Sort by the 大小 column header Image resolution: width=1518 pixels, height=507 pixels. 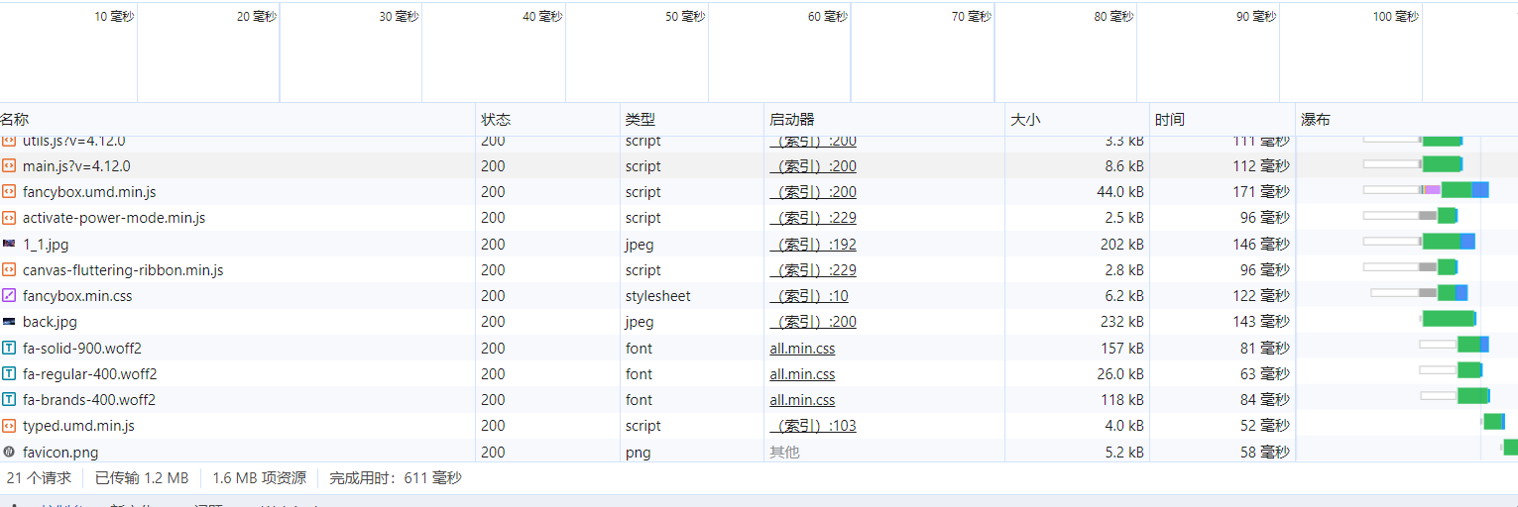tap(1025, 120)
